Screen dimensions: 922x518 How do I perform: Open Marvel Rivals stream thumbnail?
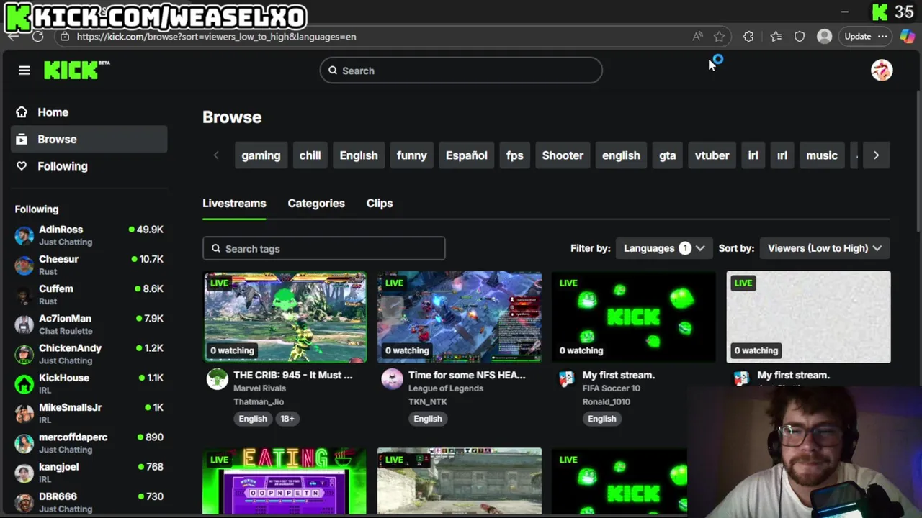click(x=285, y=317)
